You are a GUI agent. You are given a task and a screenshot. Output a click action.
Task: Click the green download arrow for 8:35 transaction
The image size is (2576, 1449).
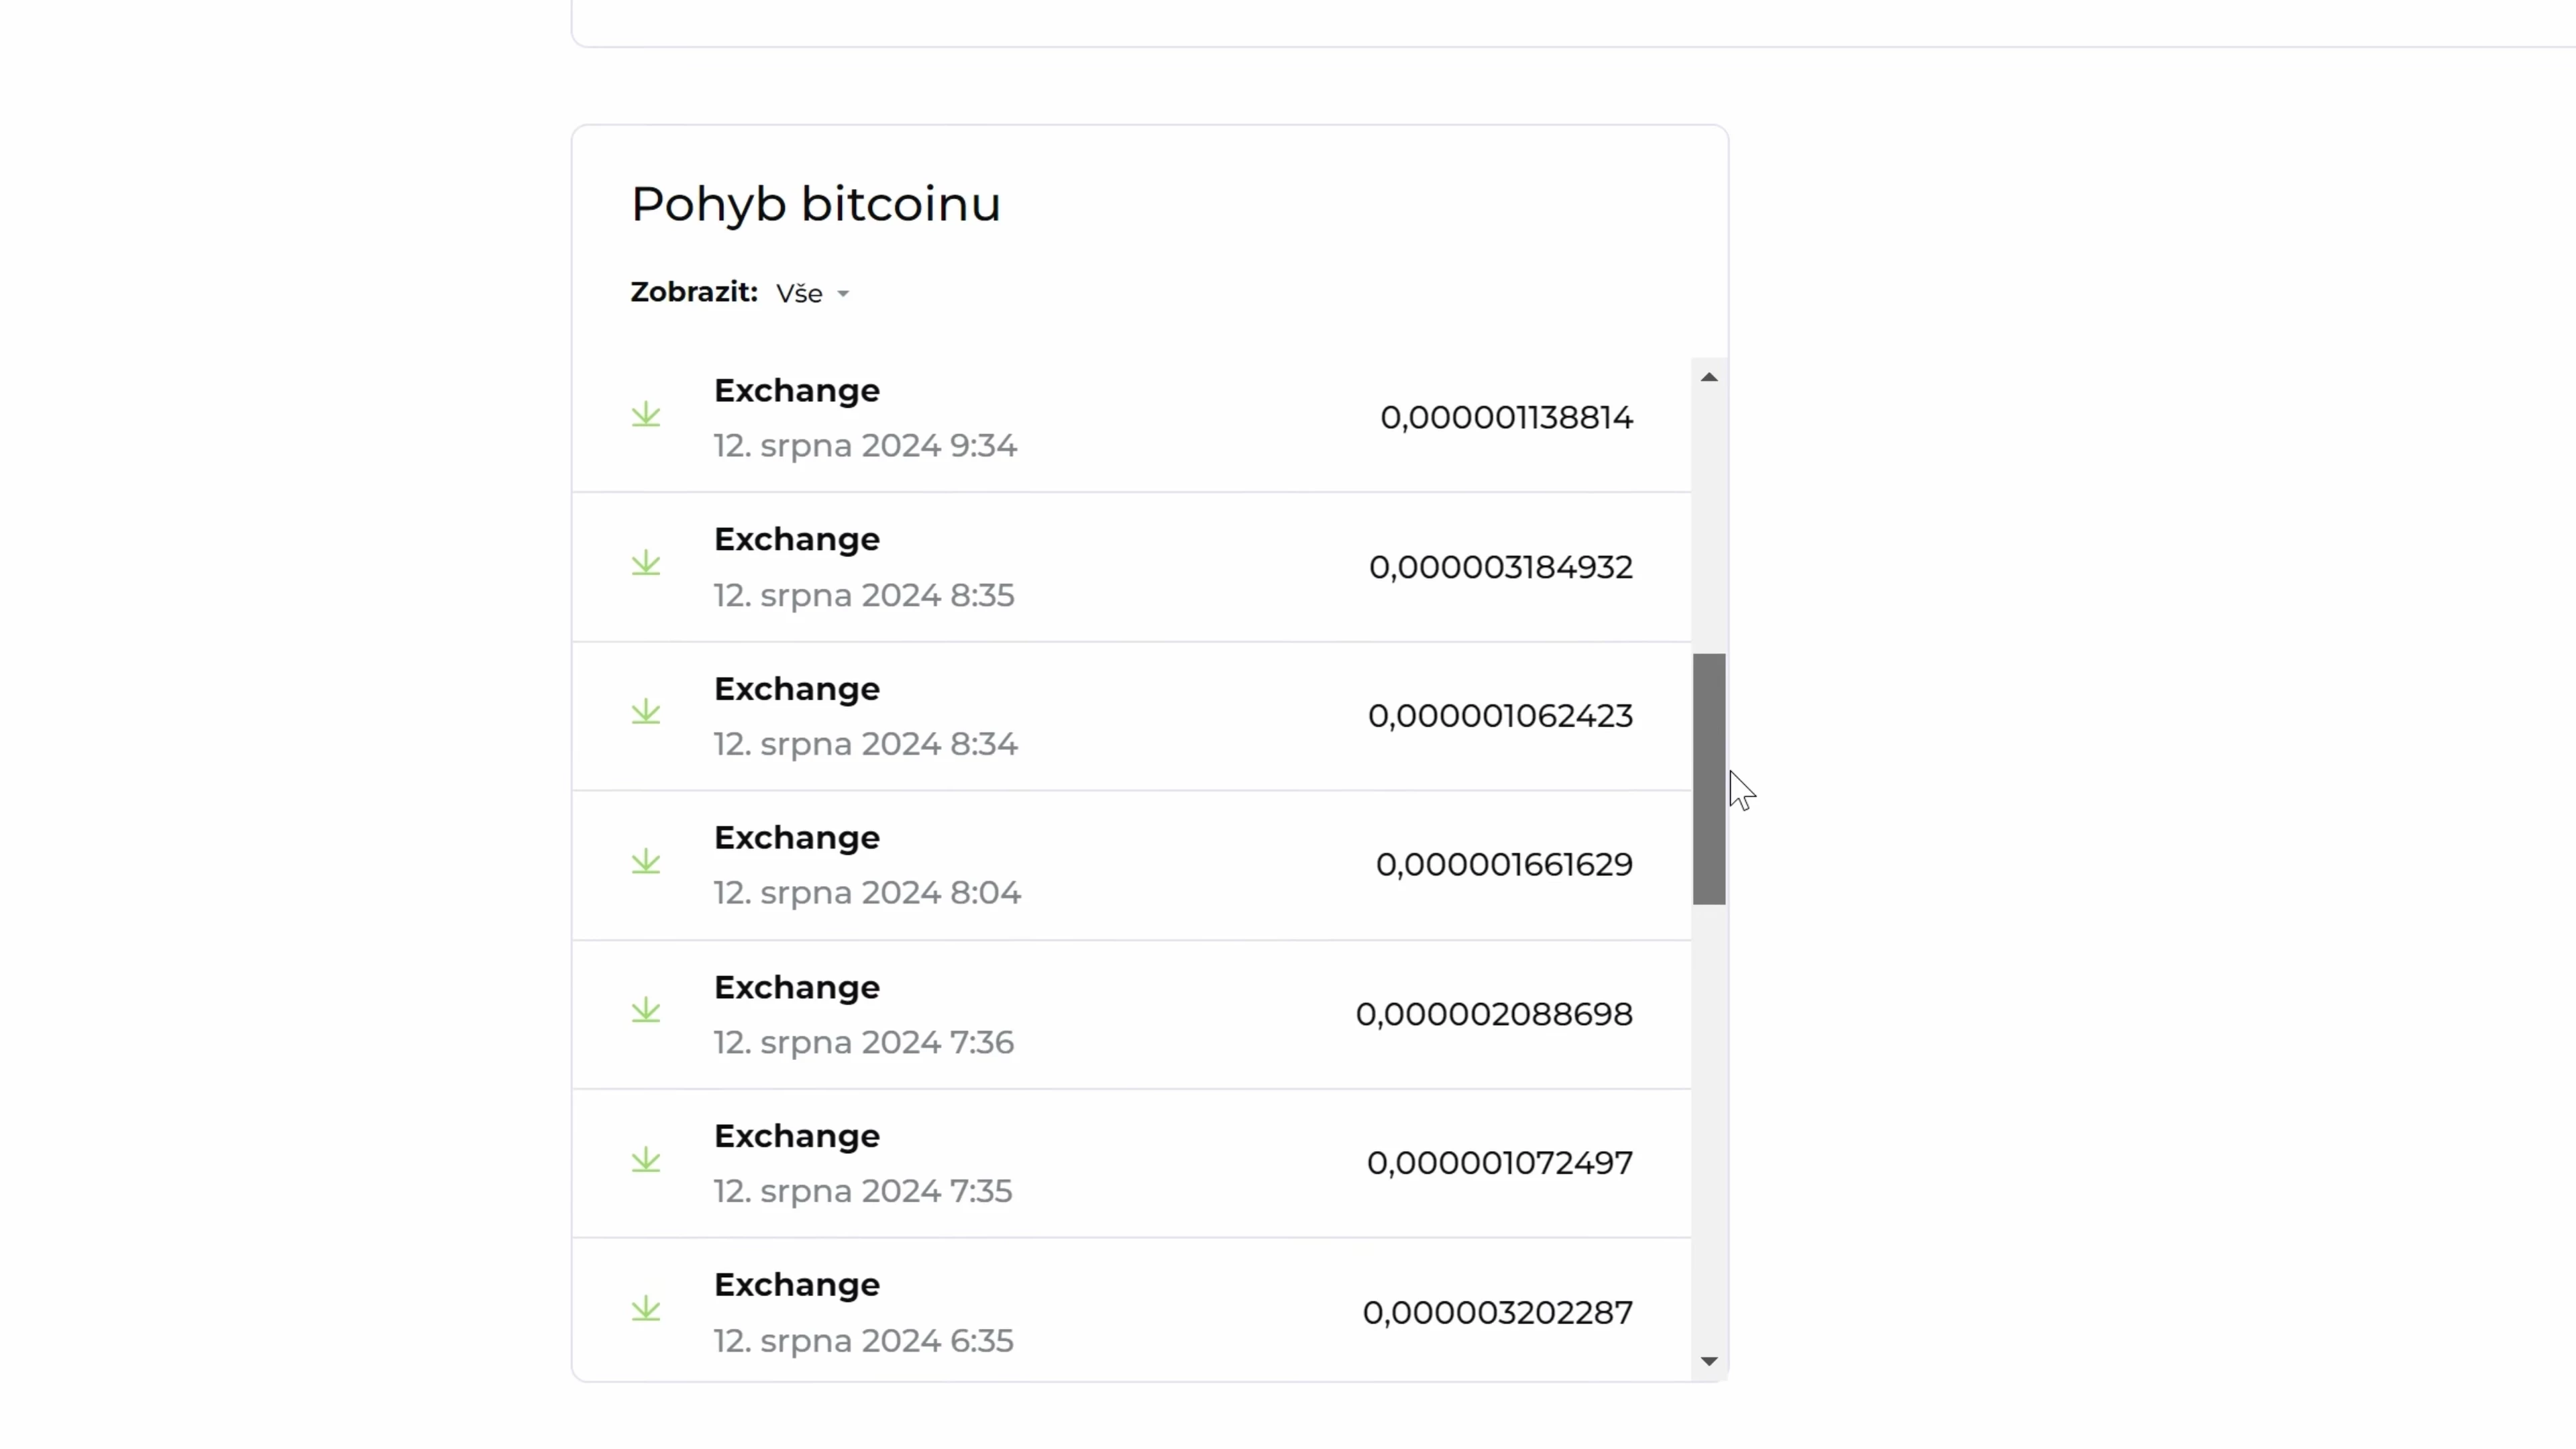(646, 564)
